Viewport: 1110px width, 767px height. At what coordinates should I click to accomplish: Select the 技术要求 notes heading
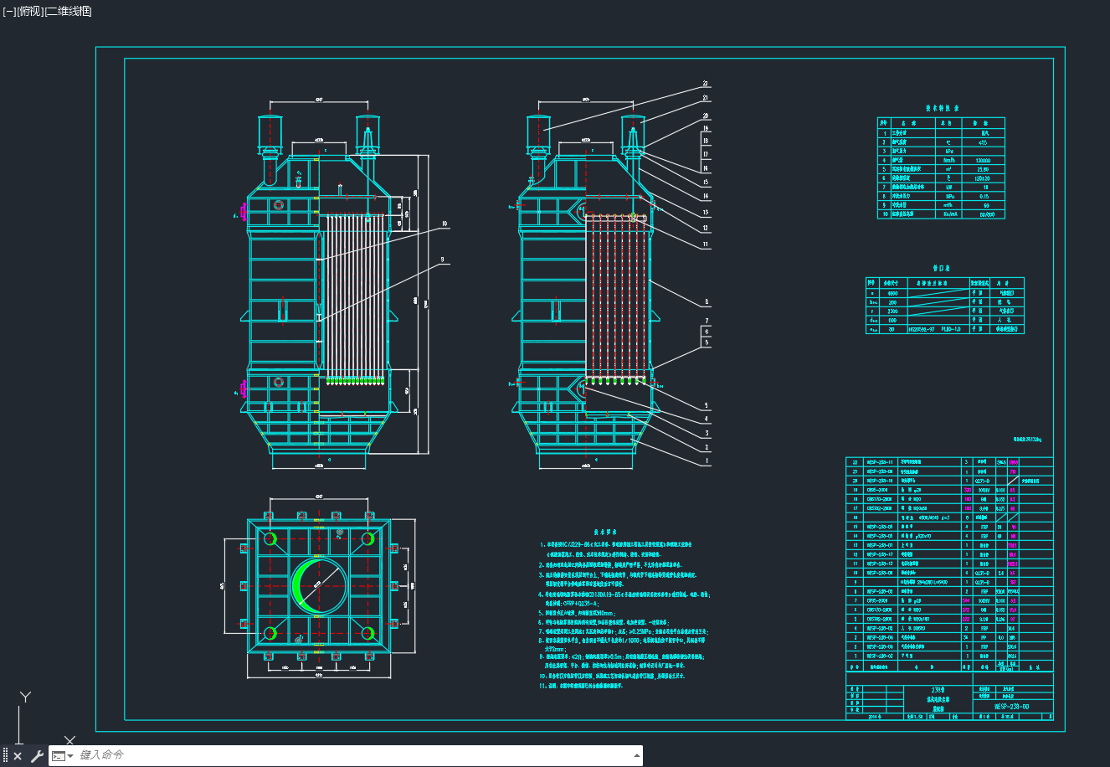605,532
